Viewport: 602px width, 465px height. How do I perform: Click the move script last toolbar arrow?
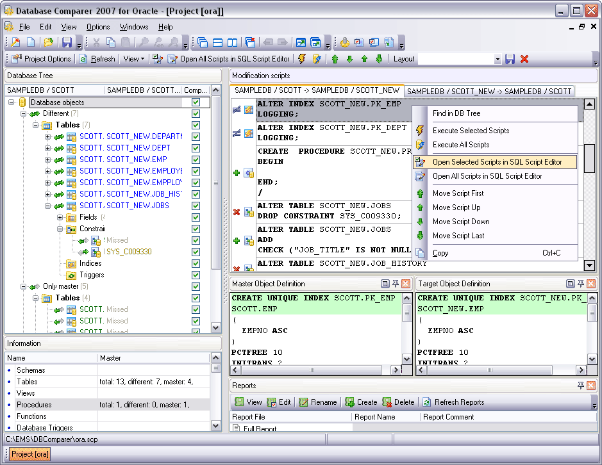coord(379,59)
